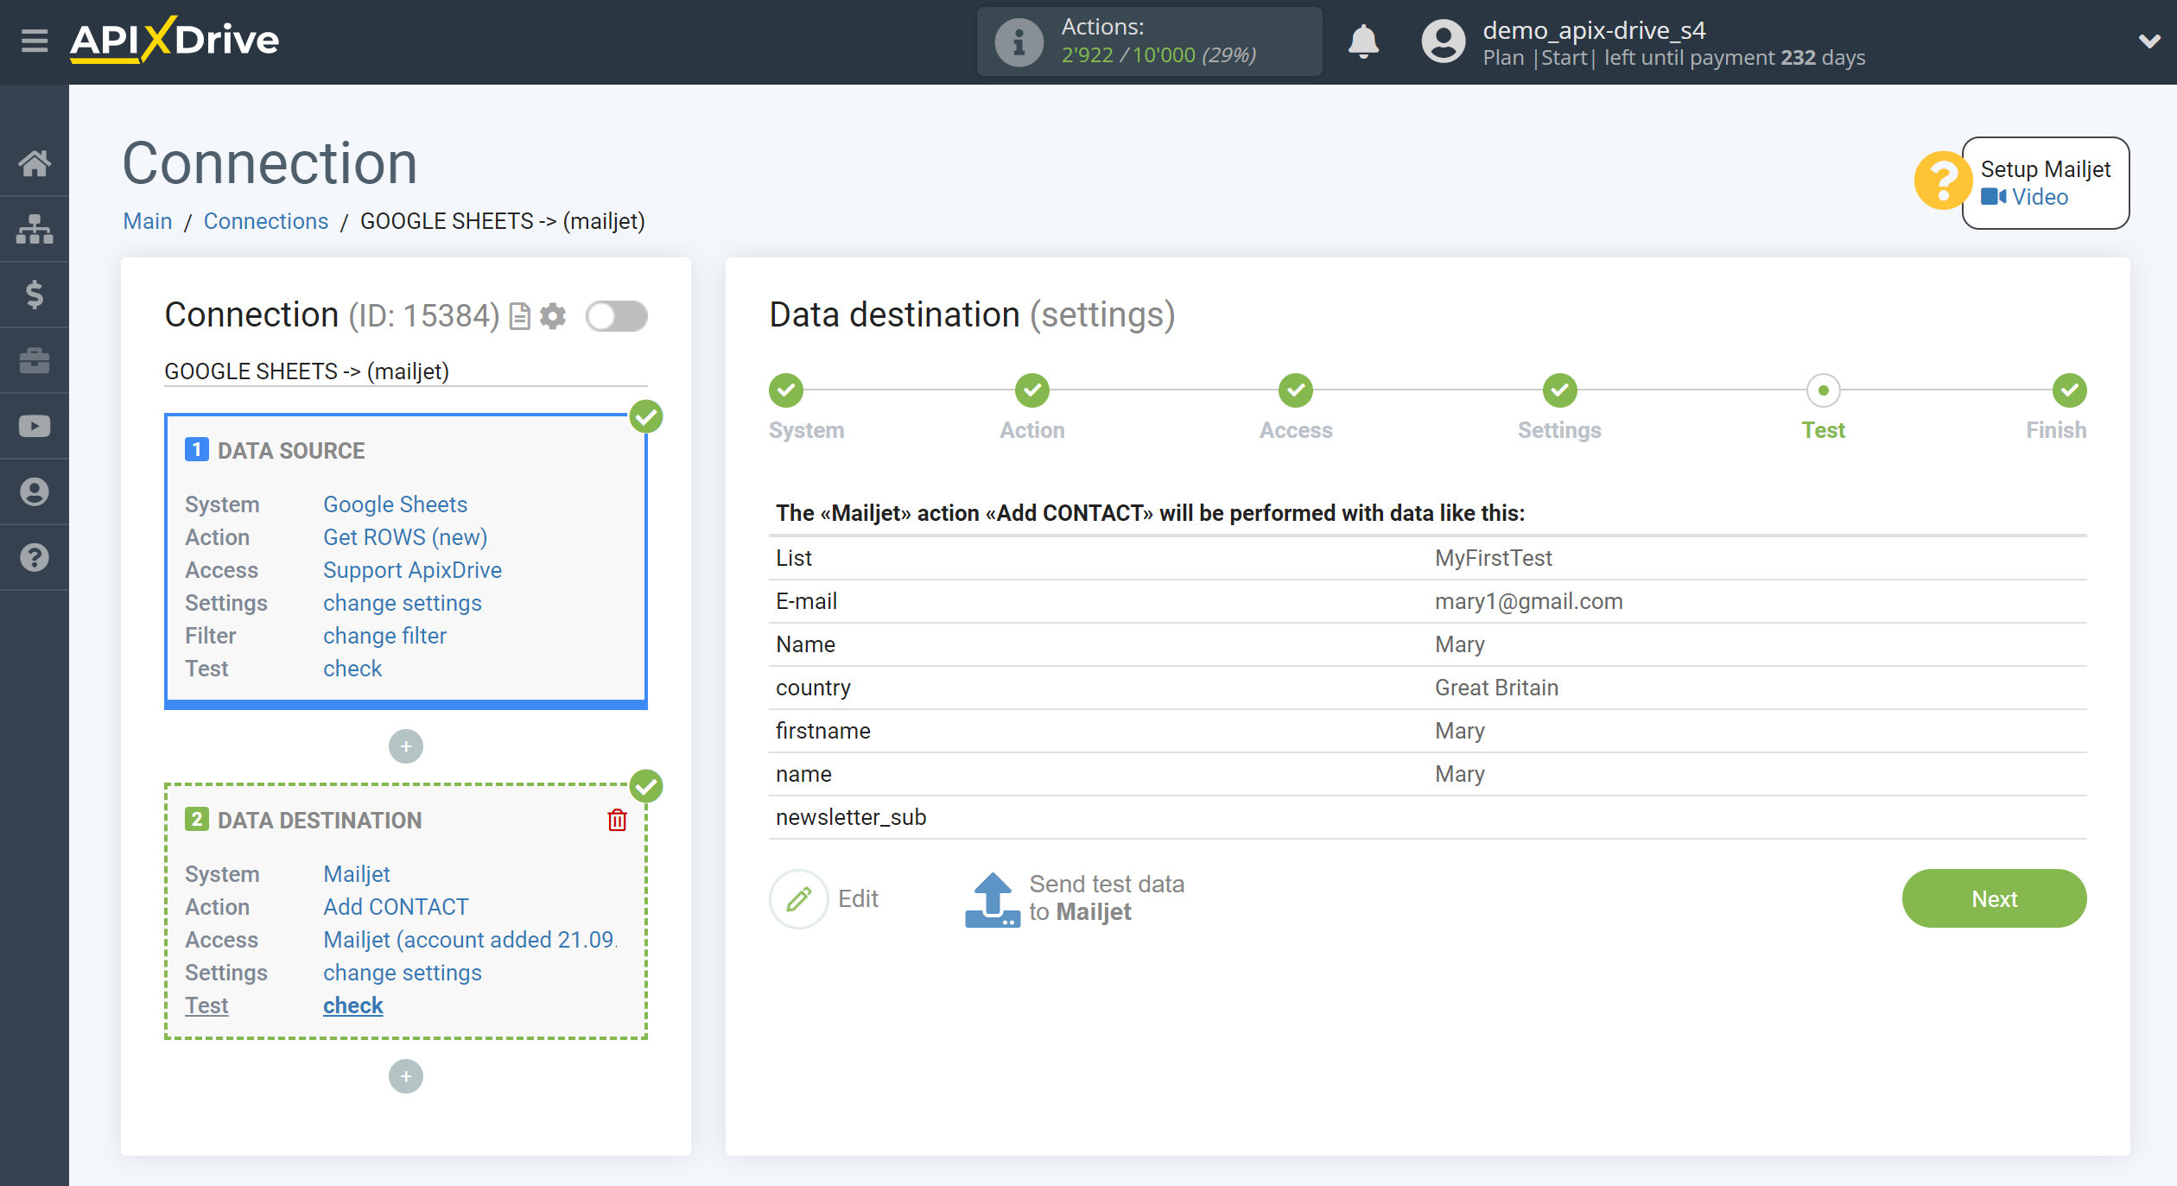Click check in Data Source block
The width and height of the screenshot is (2177, 1186).
coord(352,669)
